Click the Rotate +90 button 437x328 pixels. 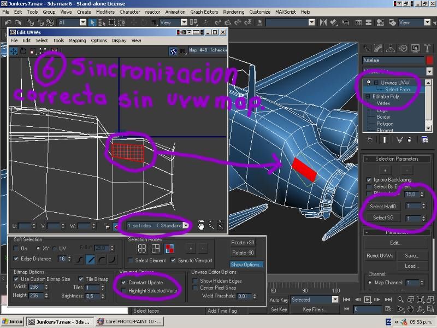(243, 243)
